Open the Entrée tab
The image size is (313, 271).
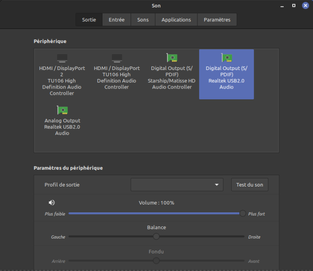point(117,20)
